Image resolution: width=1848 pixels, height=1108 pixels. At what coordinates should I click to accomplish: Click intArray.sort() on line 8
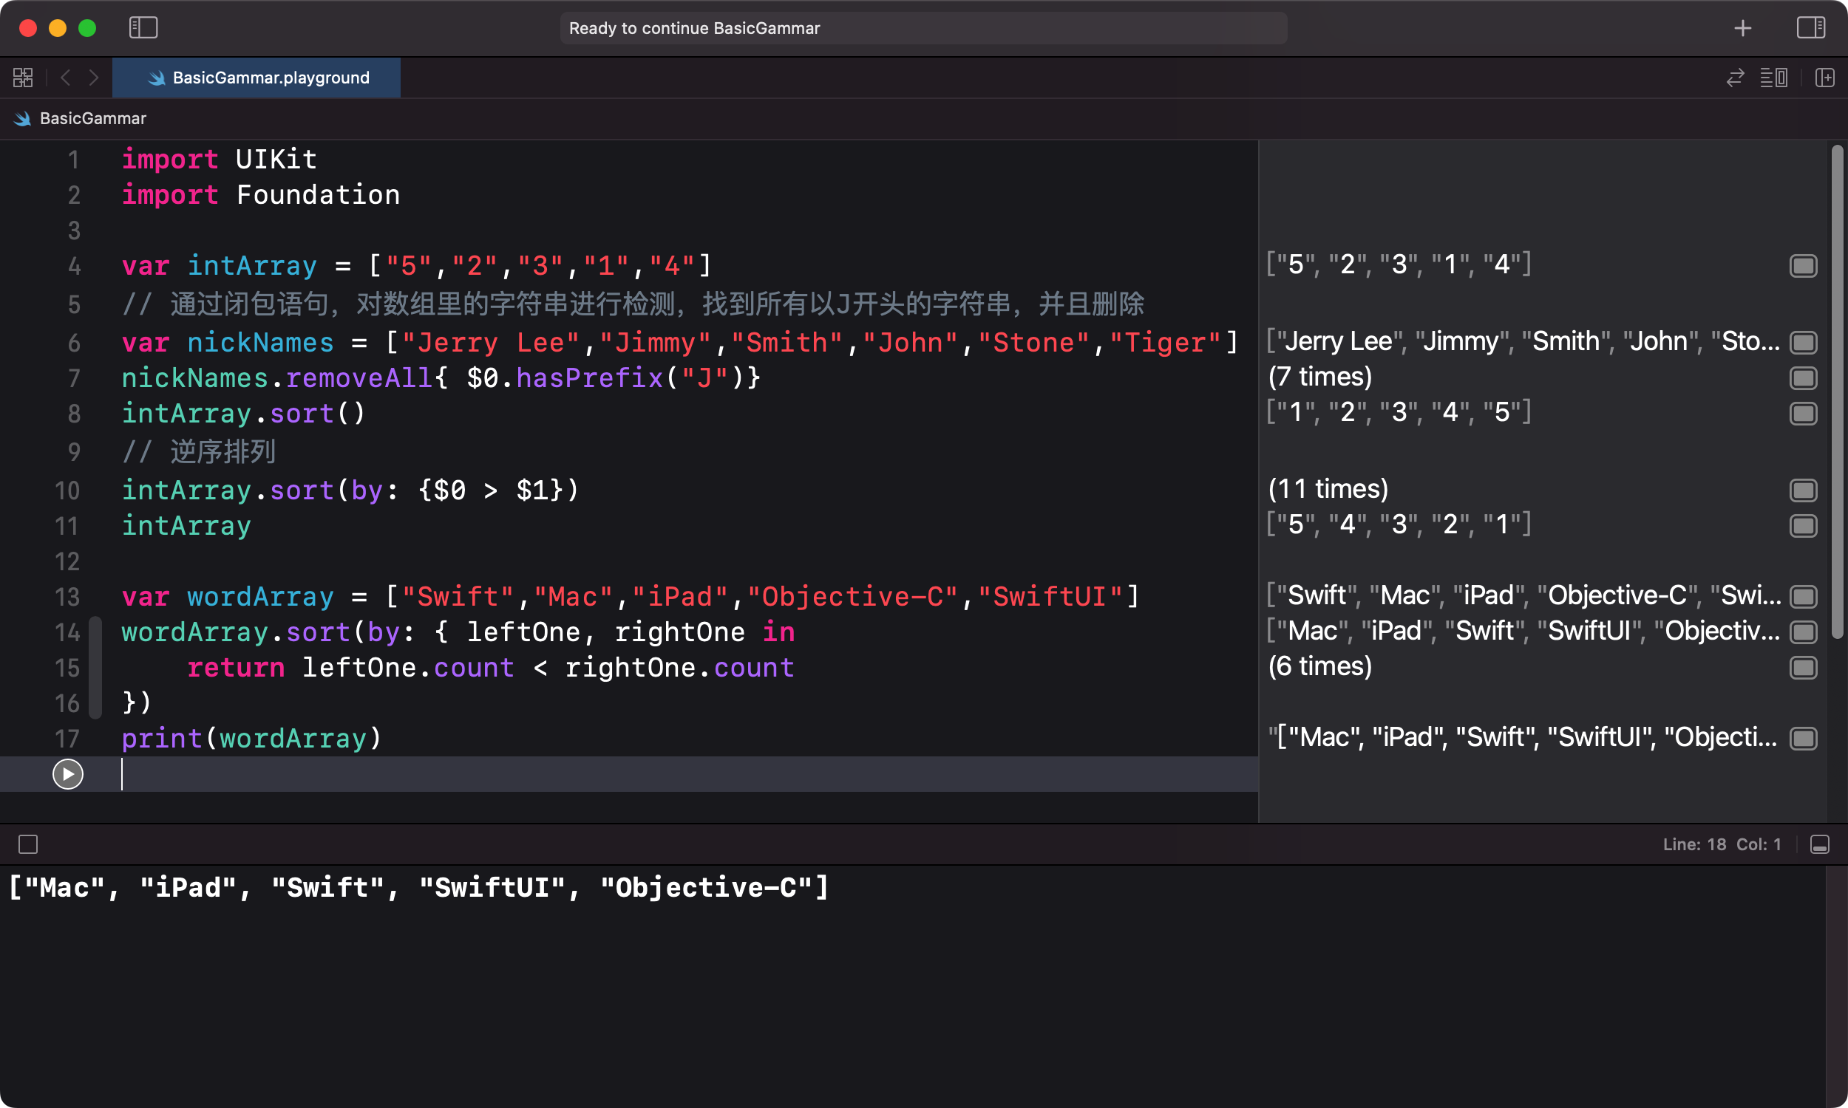[243, 414]
